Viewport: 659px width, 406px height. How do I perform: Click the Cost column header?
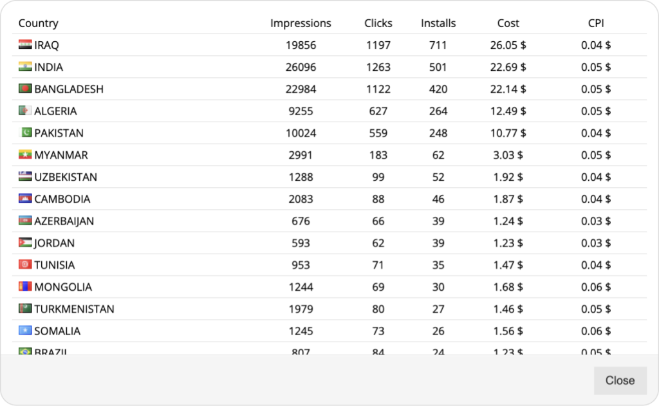(x=508, y=23)
